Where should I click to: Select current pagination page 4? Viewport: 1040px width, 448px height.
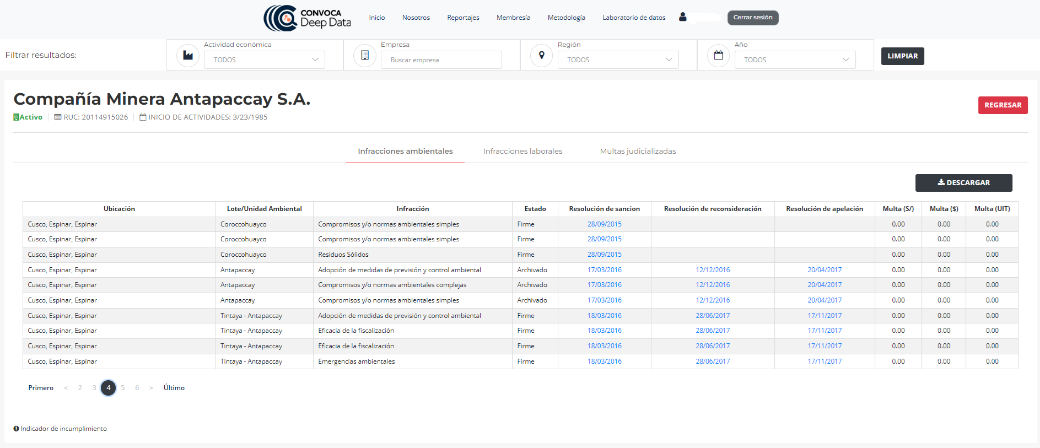(109, 388)
